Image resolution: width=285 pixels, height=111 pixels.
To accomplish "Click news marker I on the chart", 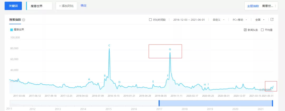I will 208,84.
